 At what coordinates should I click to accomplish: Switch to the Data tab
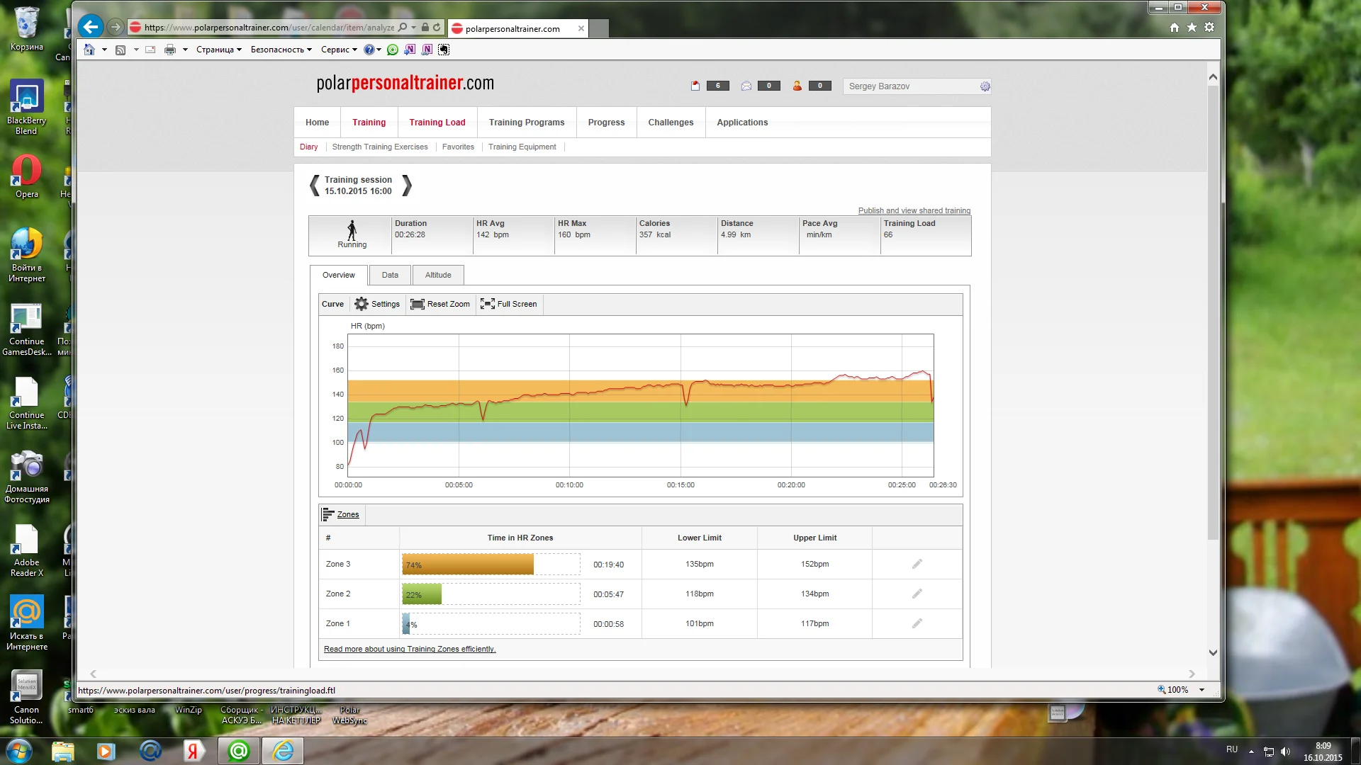[390, 275]
